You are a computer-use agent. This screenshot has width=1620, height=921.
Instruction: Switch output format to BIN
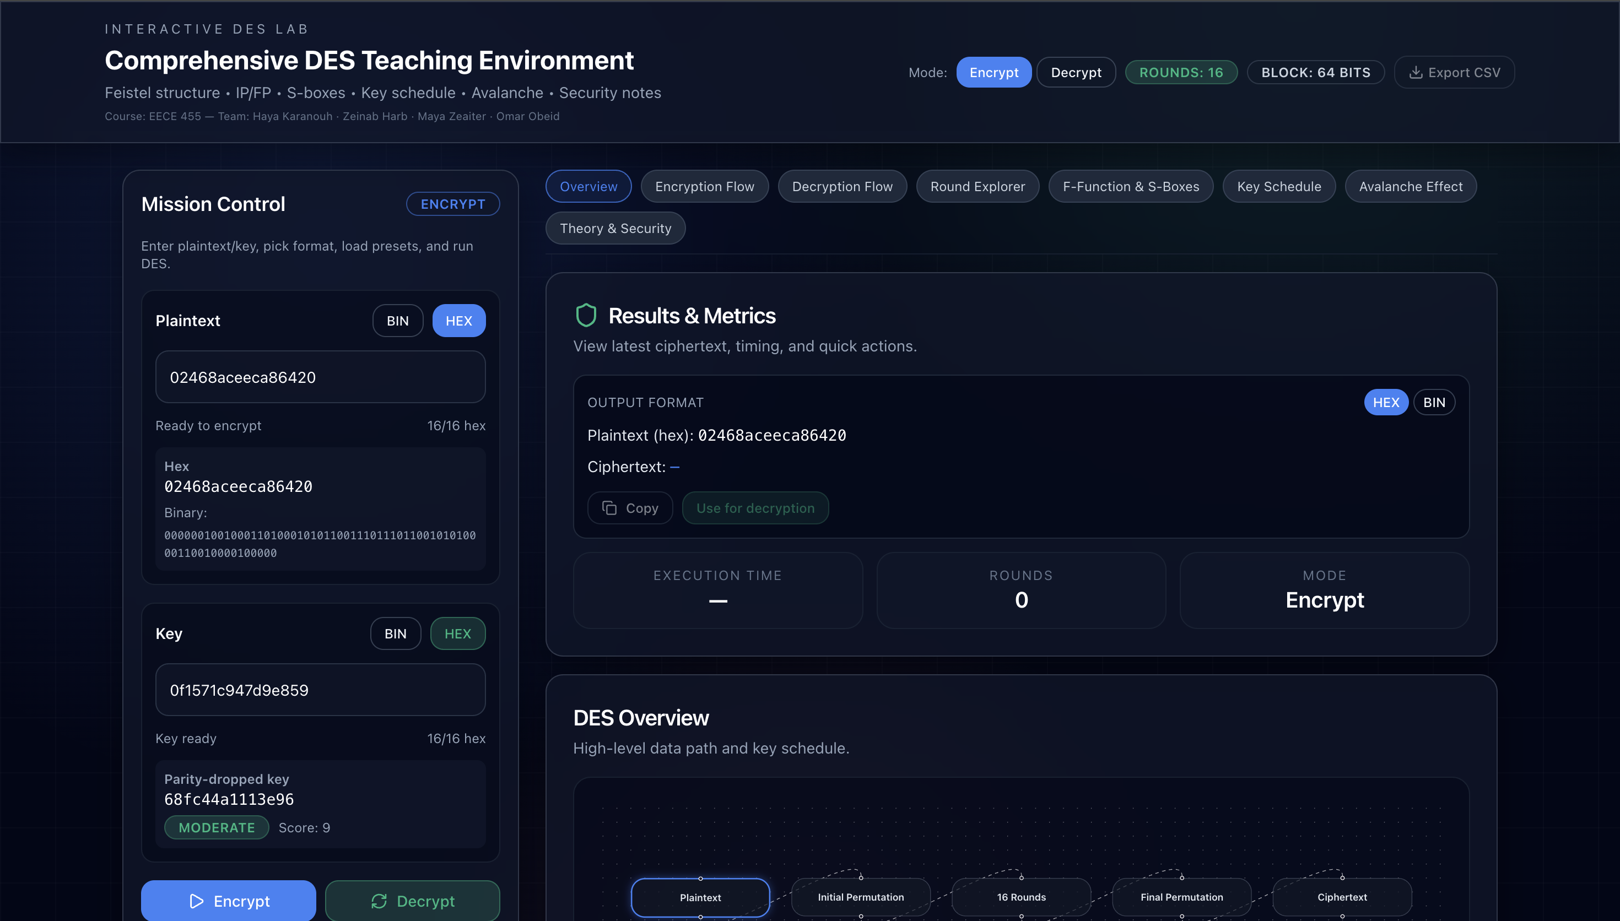coord(1433,402)
